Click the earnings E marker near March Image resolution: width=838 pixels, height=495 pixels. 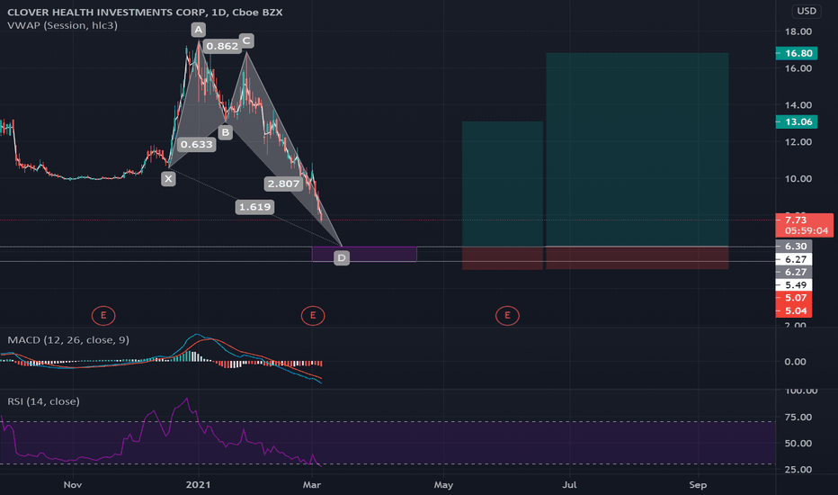(313, 316)
